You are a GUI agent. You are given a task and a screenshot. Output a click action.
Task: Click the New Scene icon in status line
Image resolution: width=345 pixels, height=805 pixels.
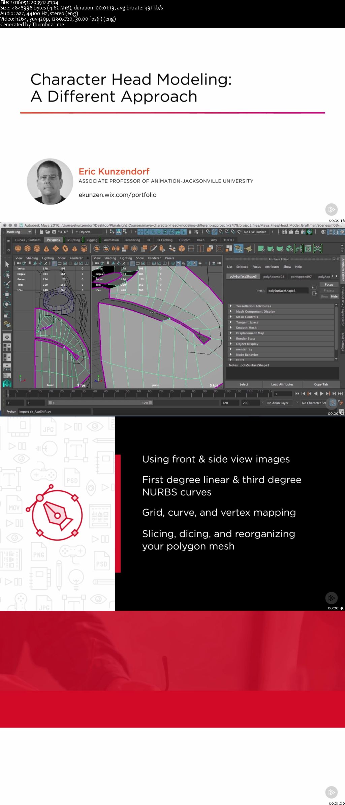click(41, 232)
